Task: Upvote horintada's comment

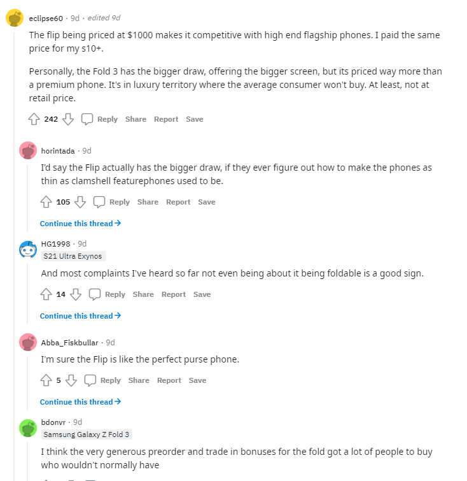Action: tap(46, 202)
